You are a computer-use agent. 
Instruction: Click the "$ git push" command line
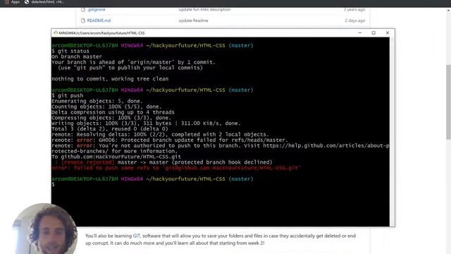[68, 96]
